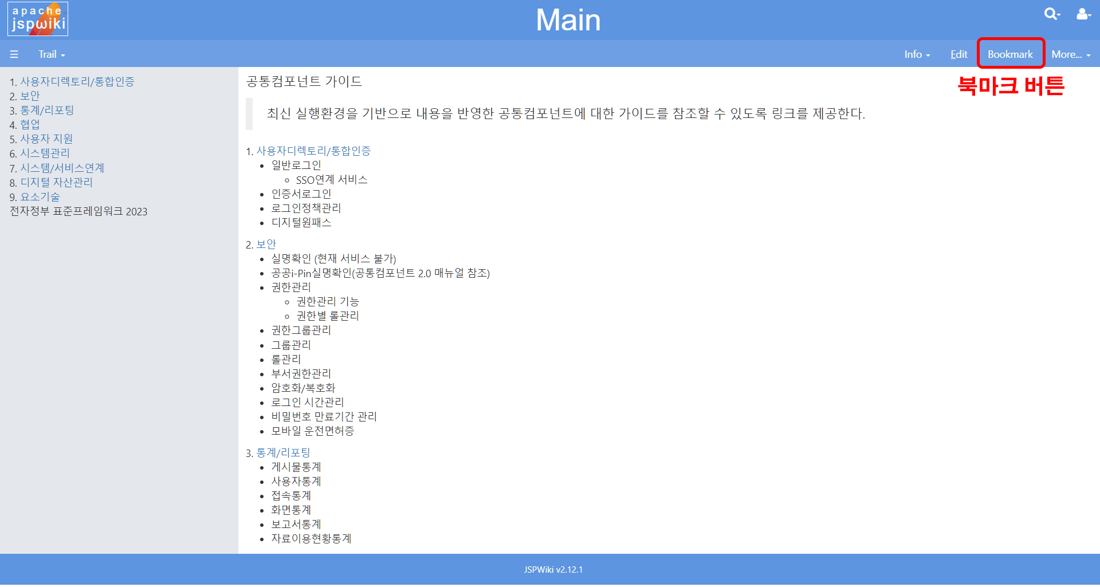
Task: Open sidebar link 보안
Action: (x=30, y=96)
